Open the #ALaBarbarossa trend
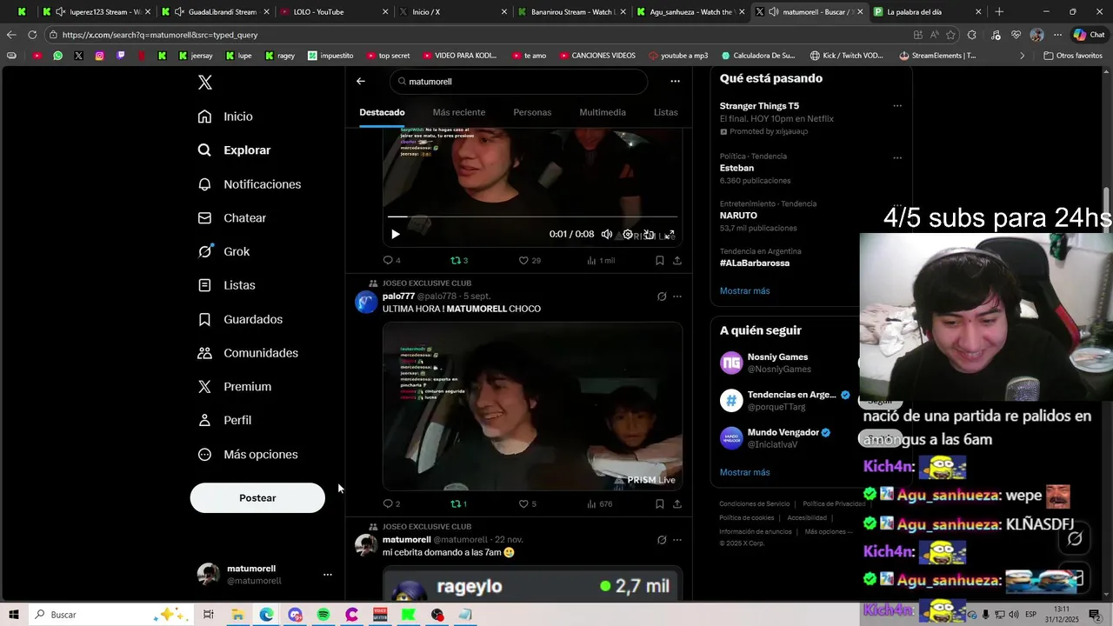The width and height of the screenshot is (1113, 626). 755,263
